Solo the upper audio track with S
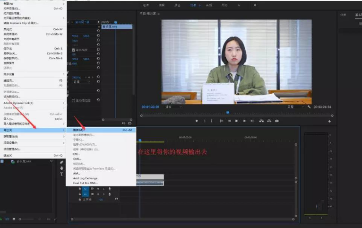 [x=103, y=189]
